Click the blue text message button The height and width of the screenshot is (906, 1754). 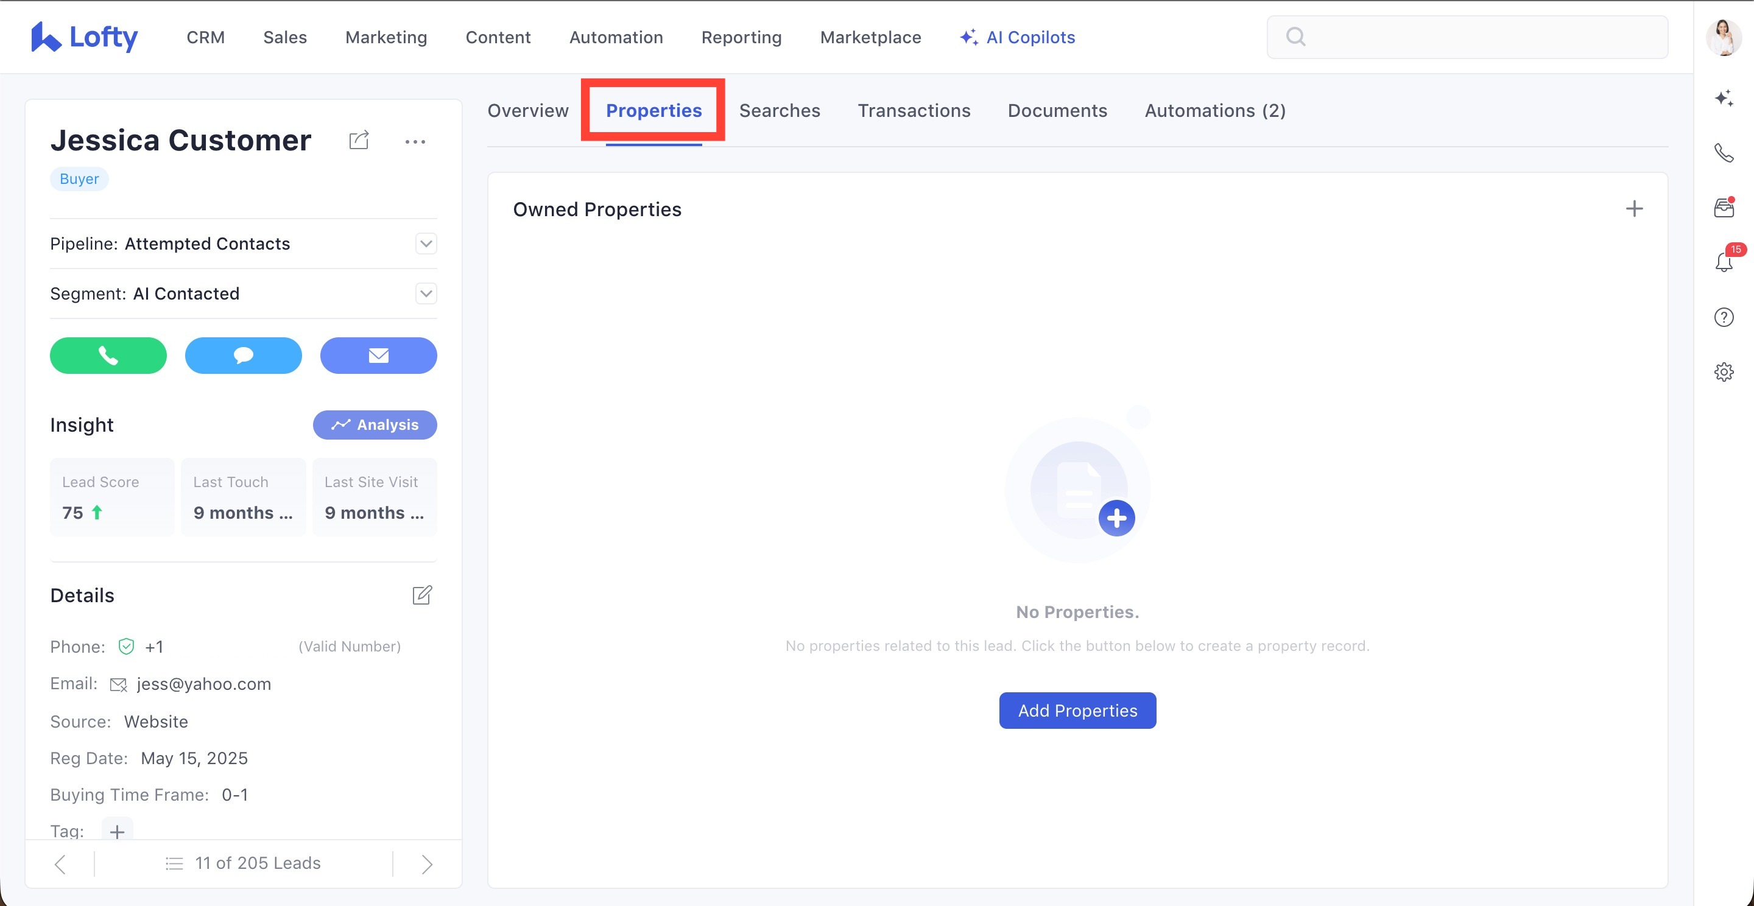(243, 356)
